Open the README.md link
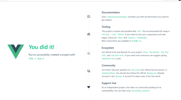This screenshot has width=181, height=100. tap(136, 41)
